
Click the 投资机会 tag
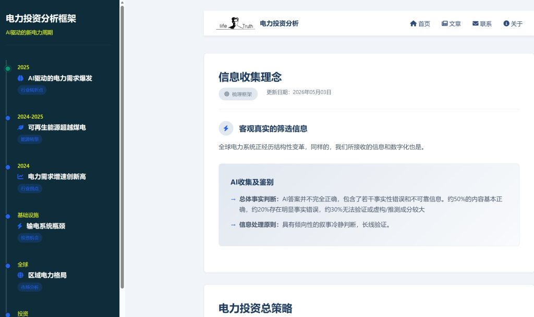click(30, 238)
